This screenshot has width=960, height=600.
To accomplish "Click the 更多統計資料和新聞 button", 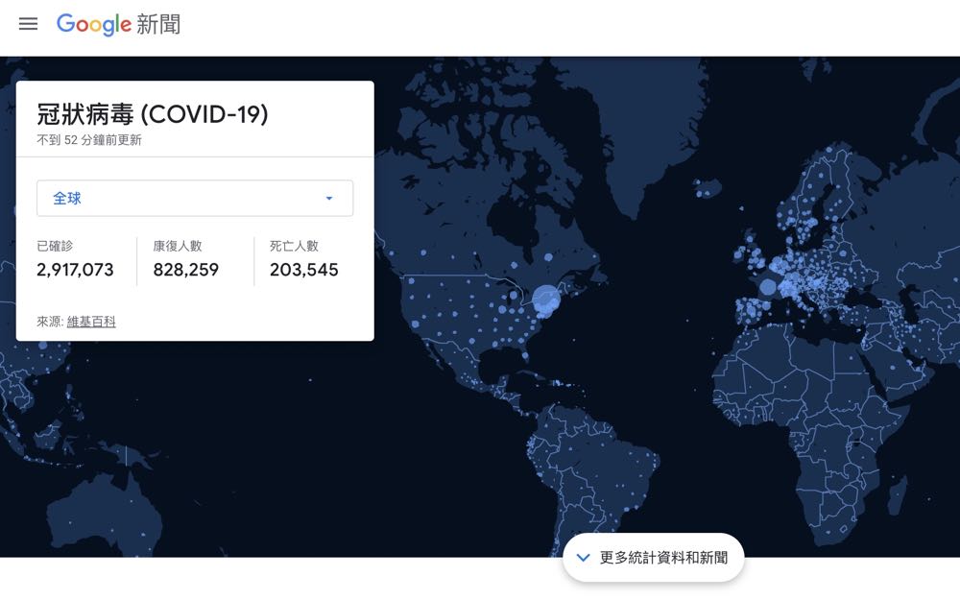I will (x=653, y=558).
